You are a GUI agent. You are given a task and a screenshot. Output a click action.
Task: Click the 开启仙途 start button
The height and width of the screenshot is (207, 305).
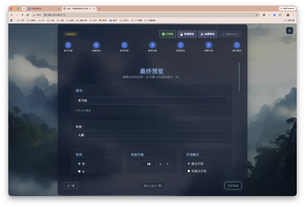click(x=233, y=186)
